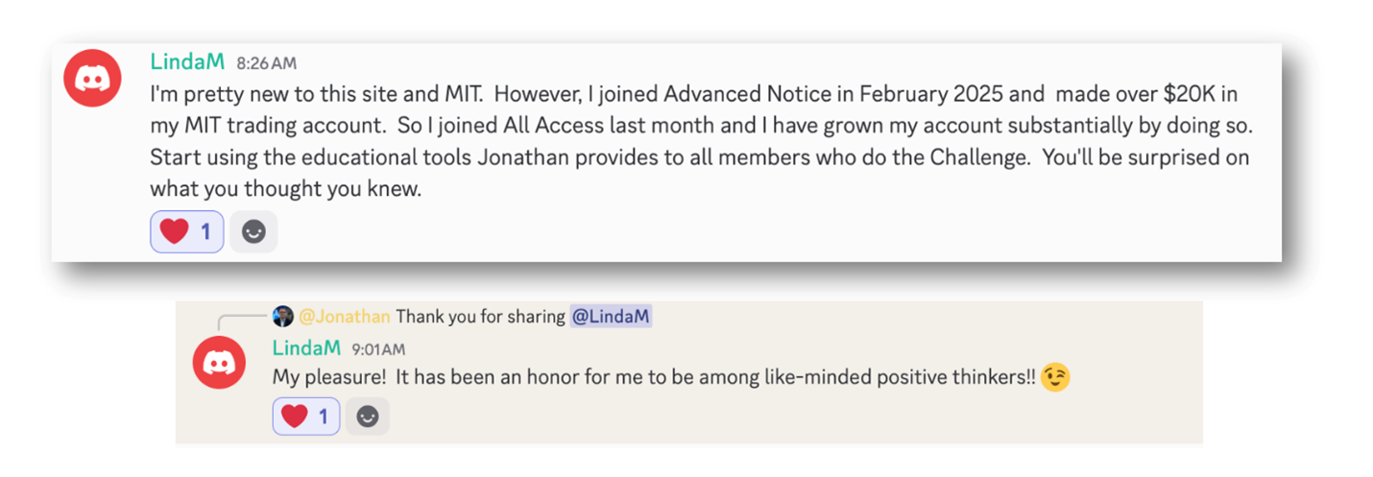Viewport: 1373px width, 477px height.
Task: Open add reaction smiley on the 9:01 AM message
Action: (x=368, y=417)
